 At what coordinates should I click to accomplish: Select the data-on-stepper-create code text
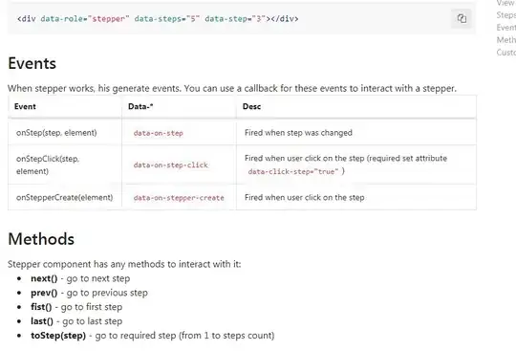179,198
